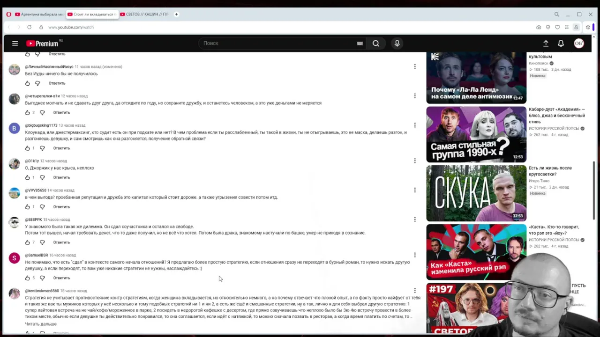Image resolution: width=600 pixels, height=337 pixels.
Task: Open the YouTube account avatar menu
Action: click(x=579, y=44)
